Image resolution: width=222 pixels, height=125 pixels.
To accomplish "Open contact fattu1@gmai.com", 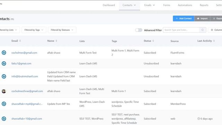I will pos(22,64).
